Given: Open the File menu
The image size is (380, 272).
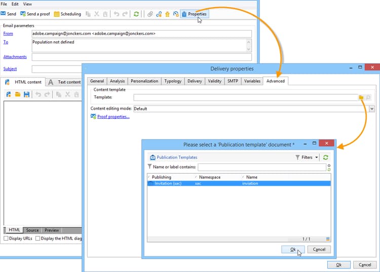Looking at the screenshot, I should (4, 4).
